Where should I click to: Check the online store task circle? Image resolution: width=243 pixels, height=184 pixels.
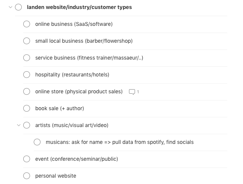click(27, 91)
